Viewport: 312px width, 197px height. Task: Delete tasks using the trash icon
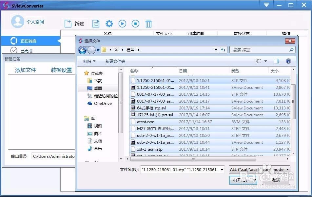(x=149, y=23)
